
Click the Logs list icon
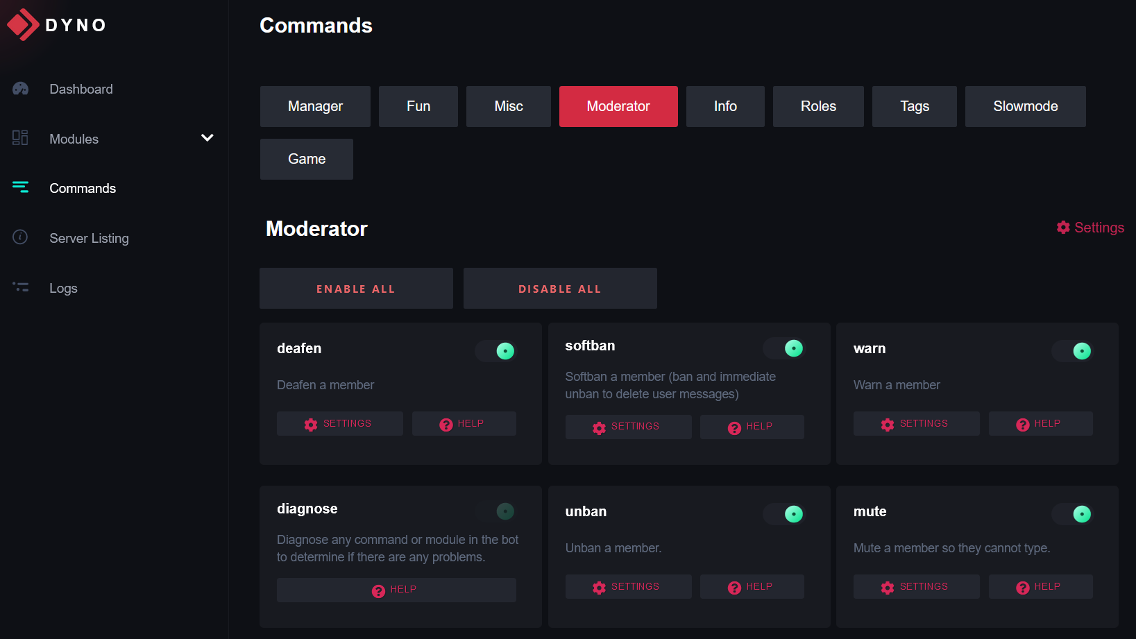(20, 287)
